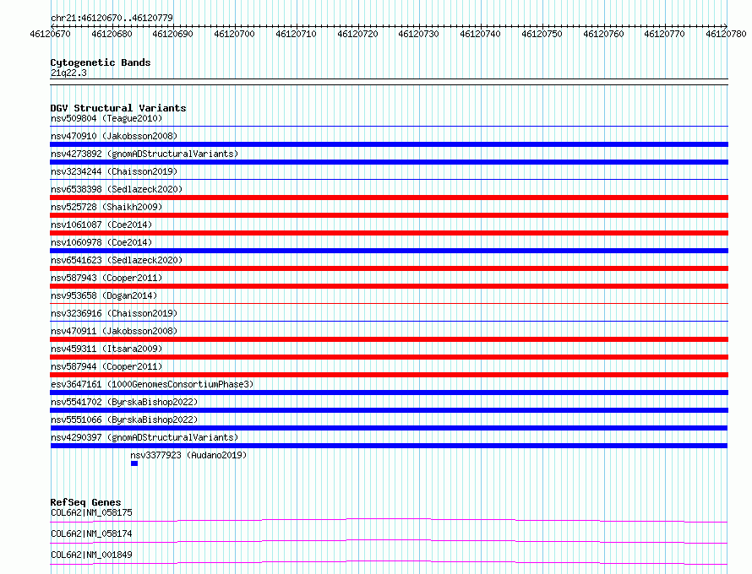Viewport: 752px width, 574px height.
Task: Click the red bar under nsv525728
Action: pyautogui.click(x=389, y=215)
